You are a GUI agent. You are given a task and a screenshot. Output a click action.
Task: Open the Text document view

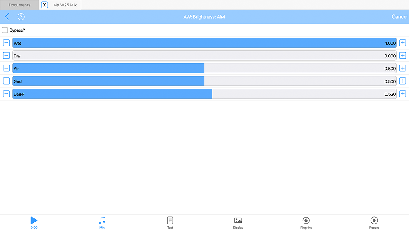pos(170,222)
